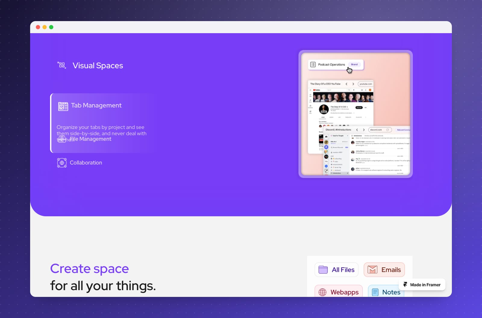
Task: Select the Tab Management icon
Action: (x=63, y=106)
